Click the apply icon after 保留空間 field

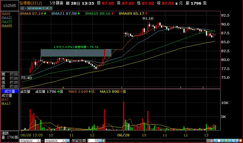pos(100,141)
